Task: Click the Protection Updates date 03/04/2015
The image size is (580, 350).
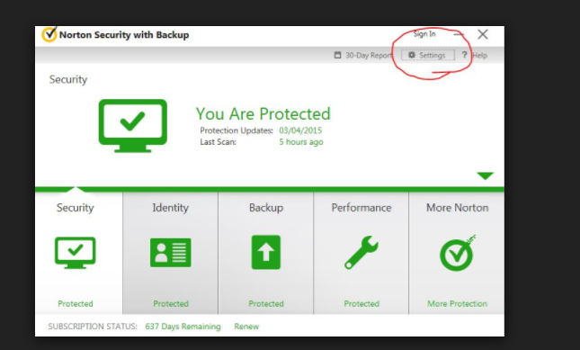Action: 300,130
